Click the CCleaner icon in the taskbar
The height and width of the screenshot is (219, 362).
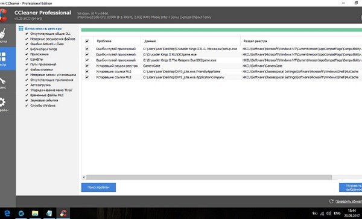tap(63, 213)
